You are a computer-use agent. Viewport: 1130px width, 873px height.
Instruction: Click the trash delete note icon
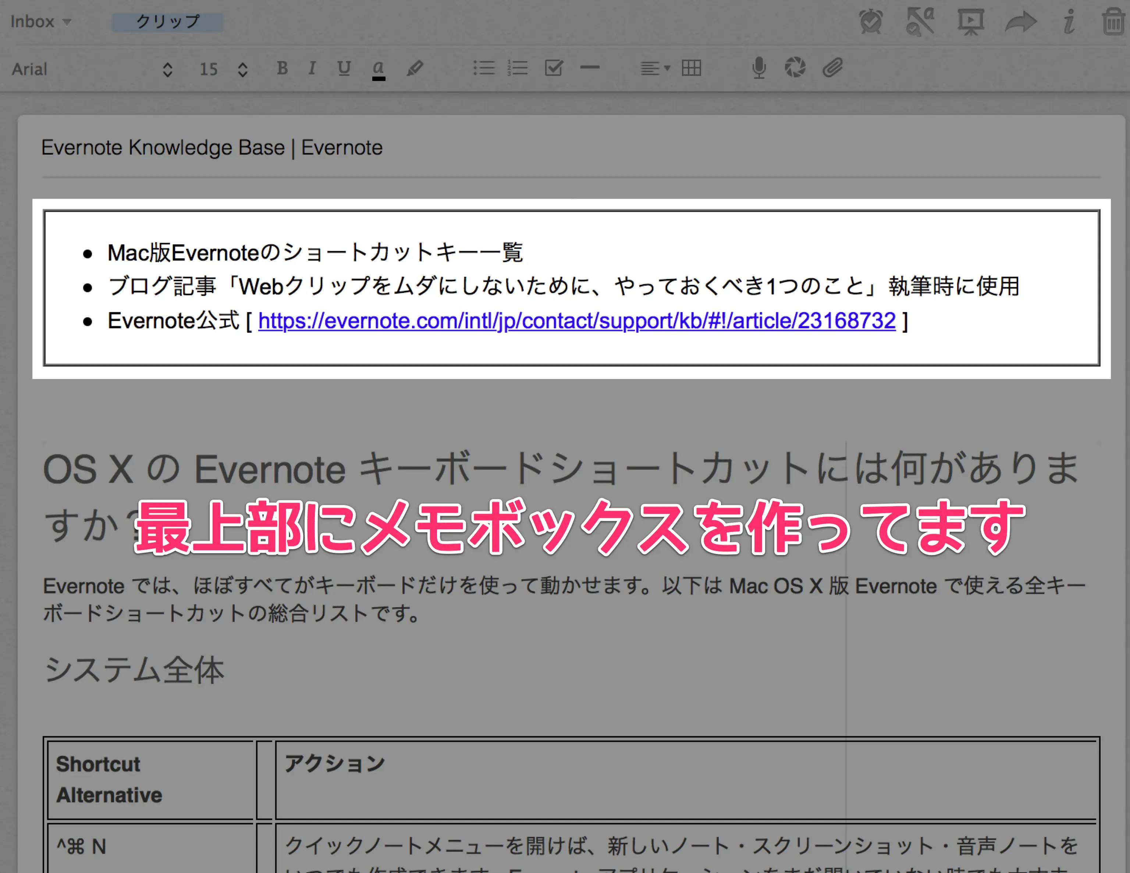point(1113,22)
